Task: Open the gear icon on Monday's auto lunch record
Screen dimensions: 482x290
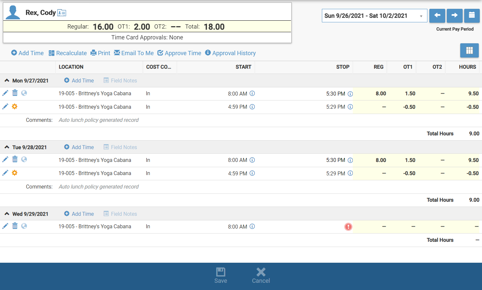Action: (x=14, y=107)
